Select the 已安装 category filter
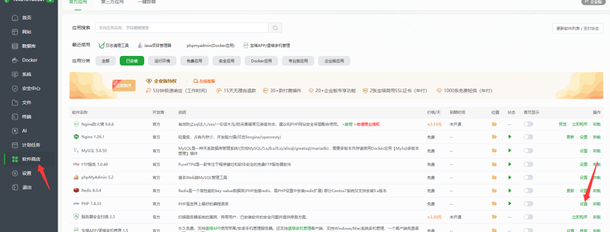The image size is (610, 232). point(132,61)
